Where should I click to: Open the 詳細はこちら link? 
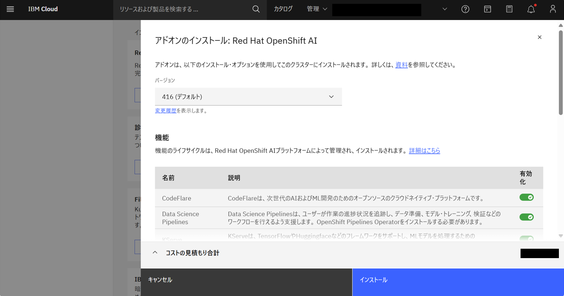pyautogui.click(x=424, y=151)
